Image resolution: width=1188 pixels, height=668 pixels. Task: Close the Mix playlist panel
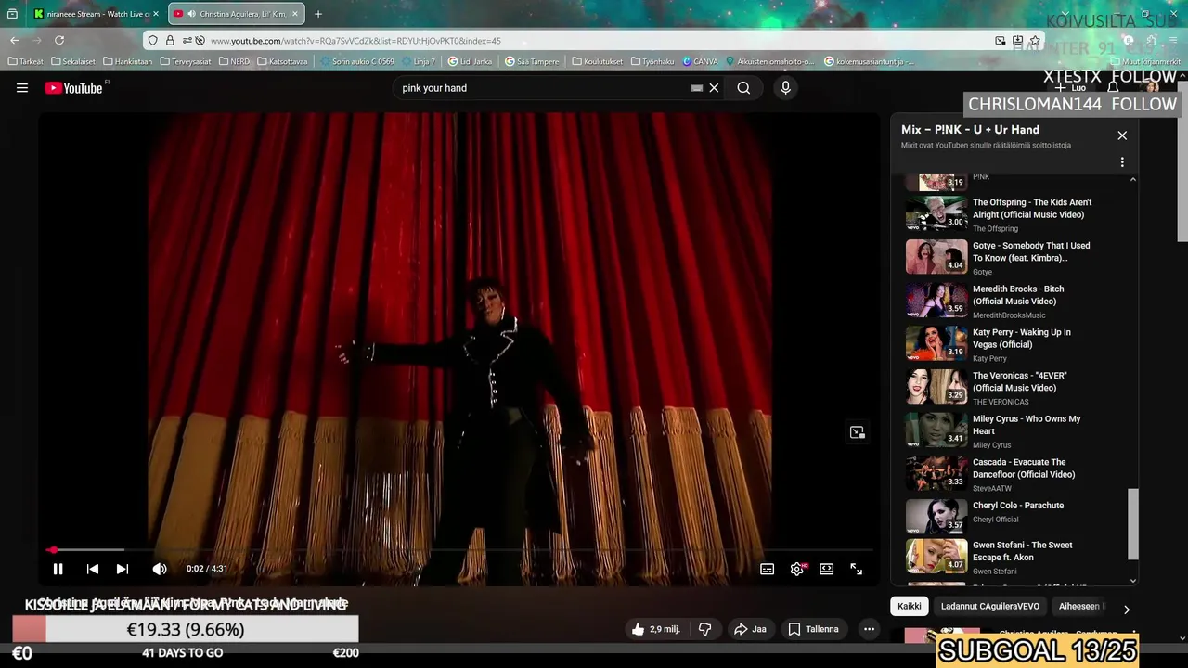pyautogui.click(x=1122, y=135)
